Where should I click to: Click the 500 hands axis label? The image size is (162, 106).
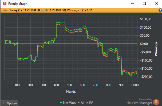[x=69, y=85]
